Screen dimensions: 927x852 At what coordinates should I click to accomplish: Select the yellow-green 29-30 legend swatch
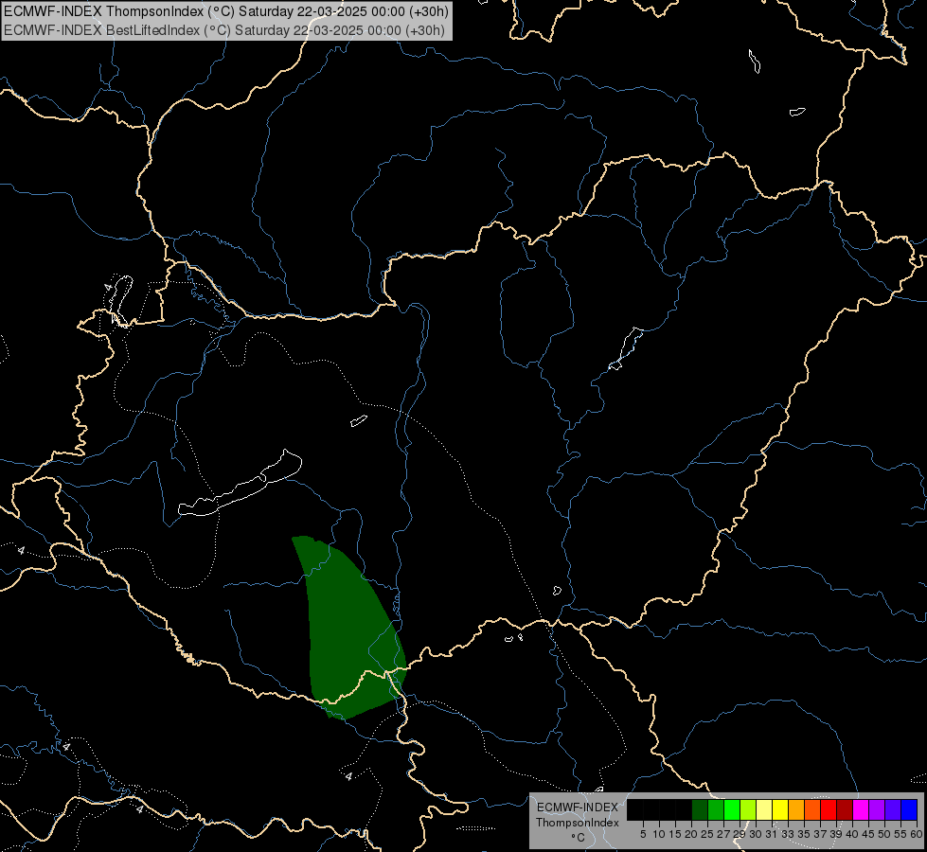click(748, 809)
